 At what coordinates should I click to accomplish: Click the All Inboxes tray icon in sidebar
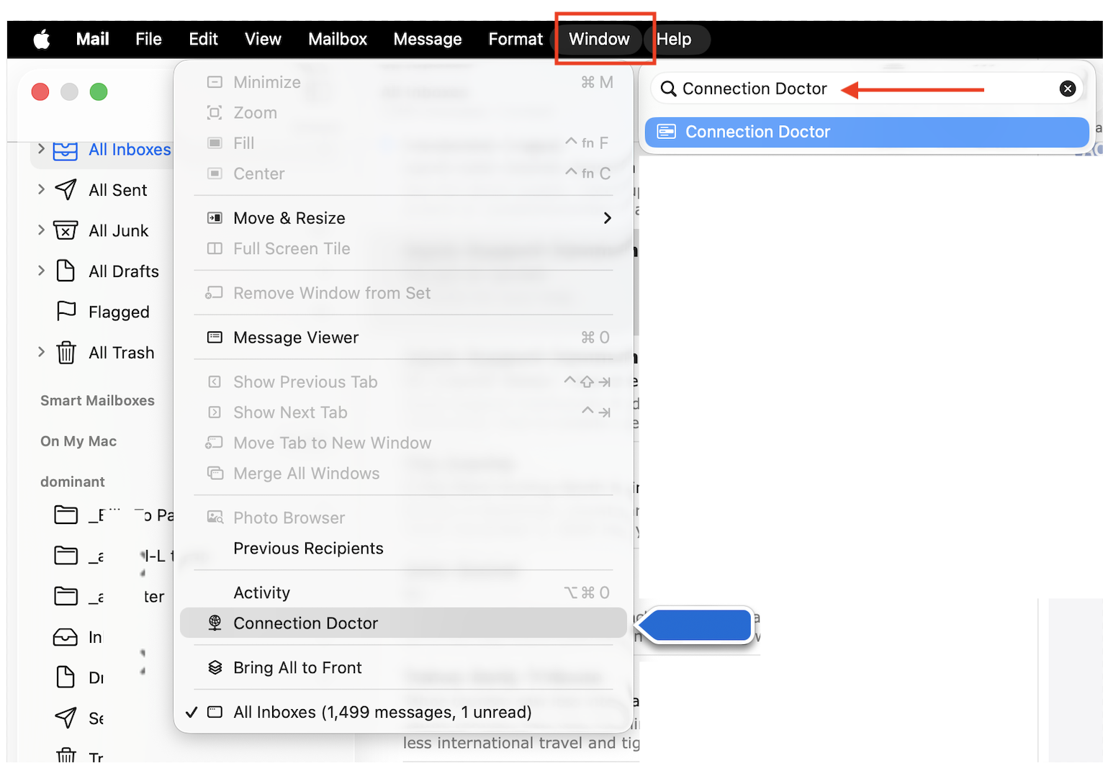tap(66, 150)
